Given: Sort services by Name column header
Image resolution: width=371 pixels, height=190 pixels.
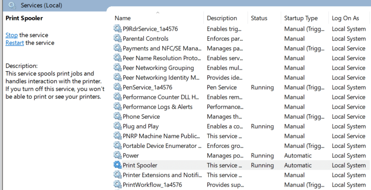Looking at the screenshot, I should (123, 18).
